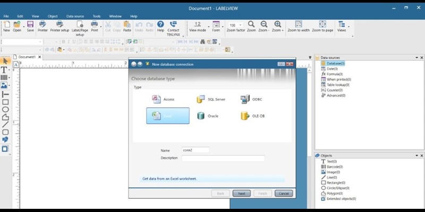Expand the Views dropdown arrow

coord(348,26)
